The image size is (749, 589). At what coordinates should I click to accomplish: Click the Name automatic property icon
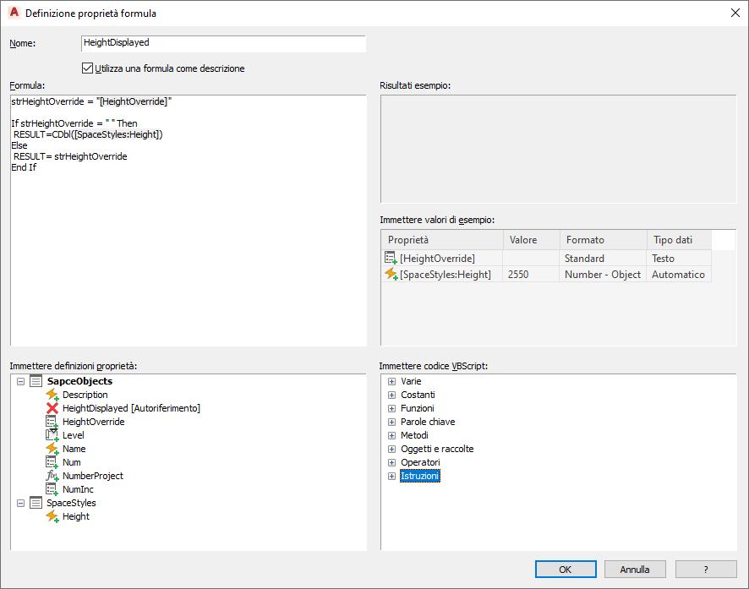(52, 449)
